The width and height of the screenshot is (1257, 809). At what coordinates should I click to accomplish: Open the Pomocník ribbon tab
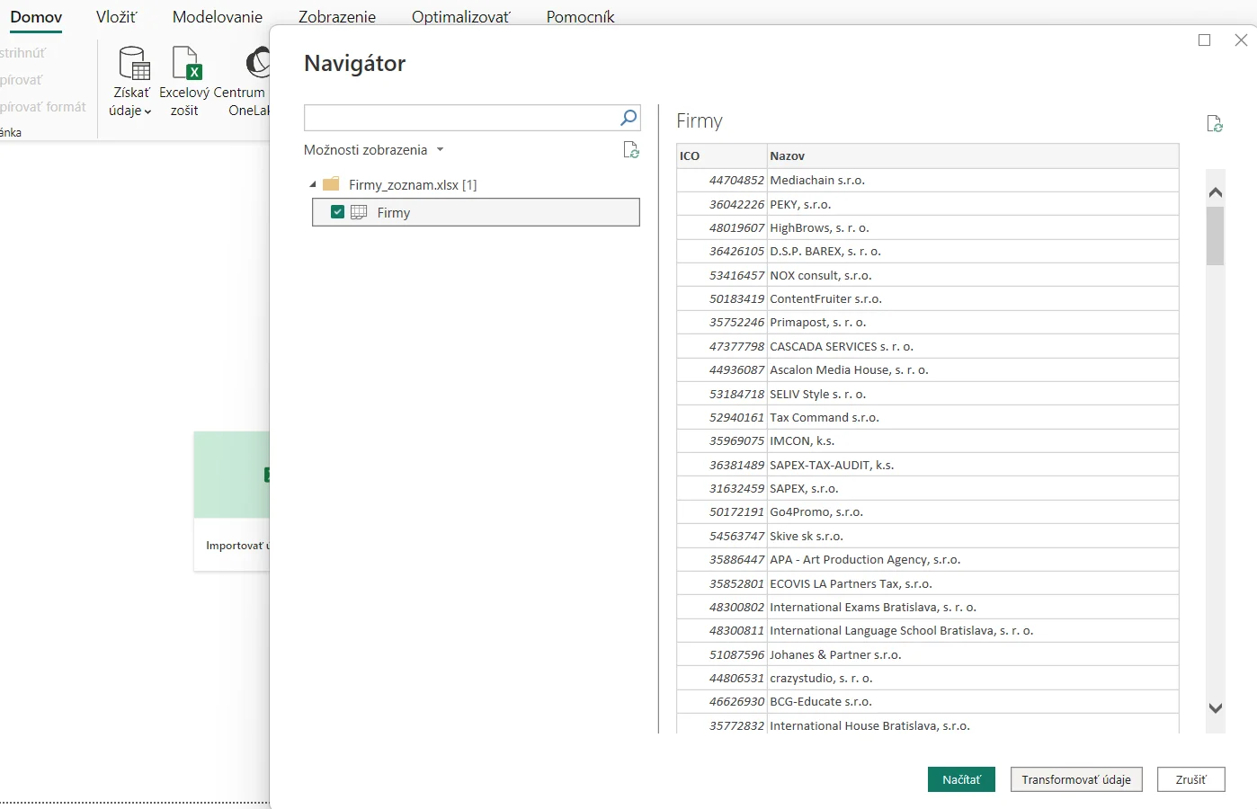coord(580,16)
